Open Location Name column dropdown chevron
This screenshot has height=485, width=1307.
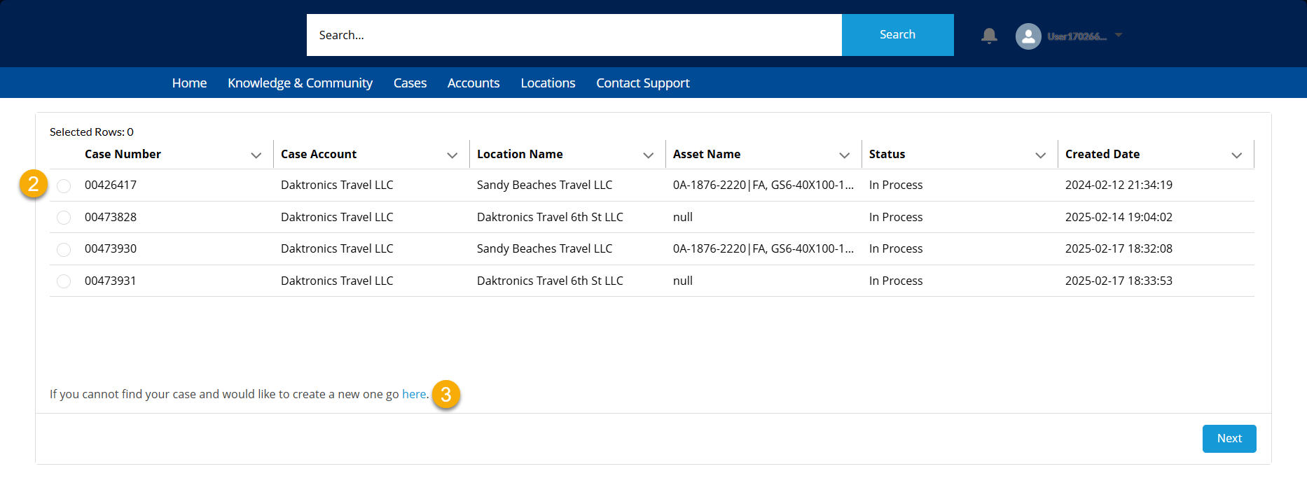coord(649,155)
